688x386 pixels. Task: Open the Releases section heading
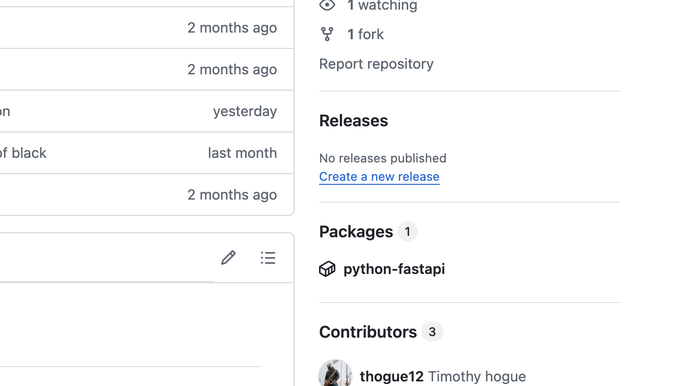pos(353,121)
